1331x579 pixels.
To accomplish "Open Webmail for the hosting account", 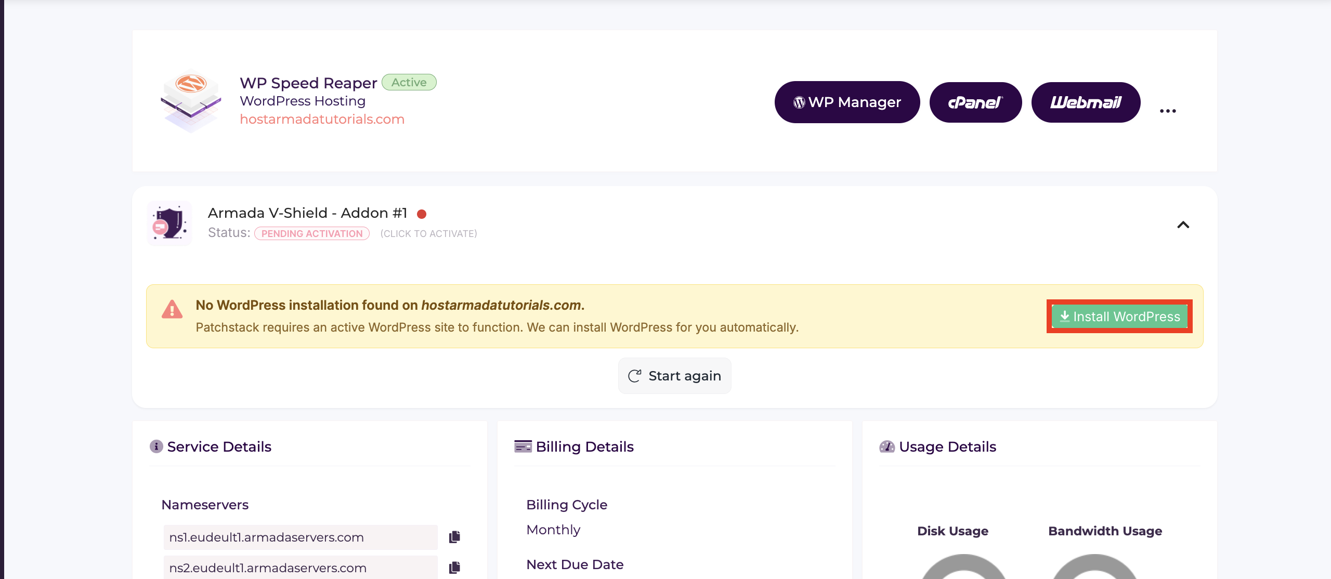I will [x=1086, y=102].
